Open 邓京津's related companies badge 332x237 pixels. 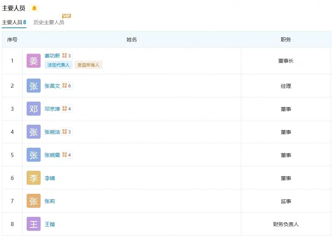[67, 109]
